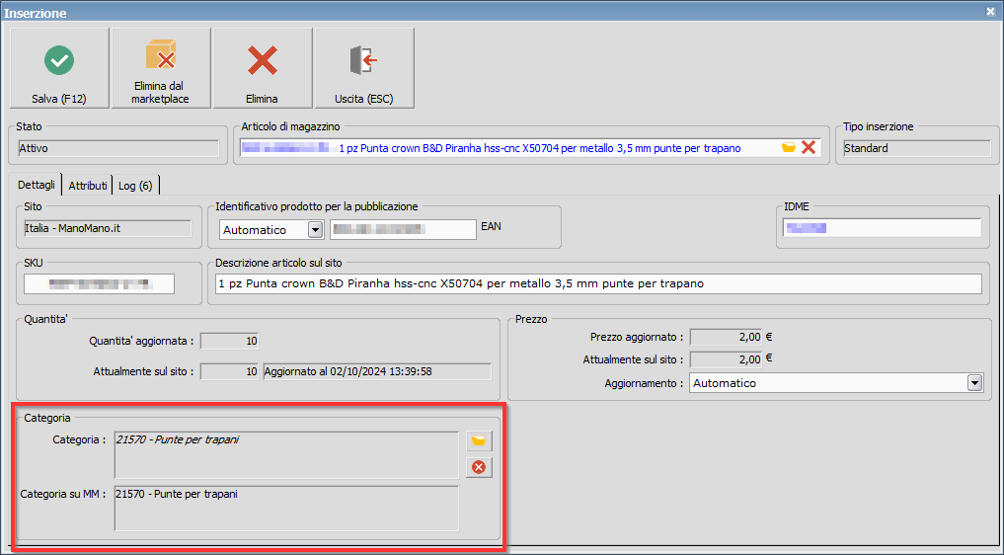The width and height of the screenshot is (1004, 555).
Task: Click the green Salva (F12) checkmark button
Action: (58, 67)
